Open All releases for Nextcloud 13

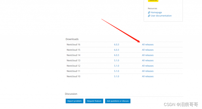coord(148,60)
